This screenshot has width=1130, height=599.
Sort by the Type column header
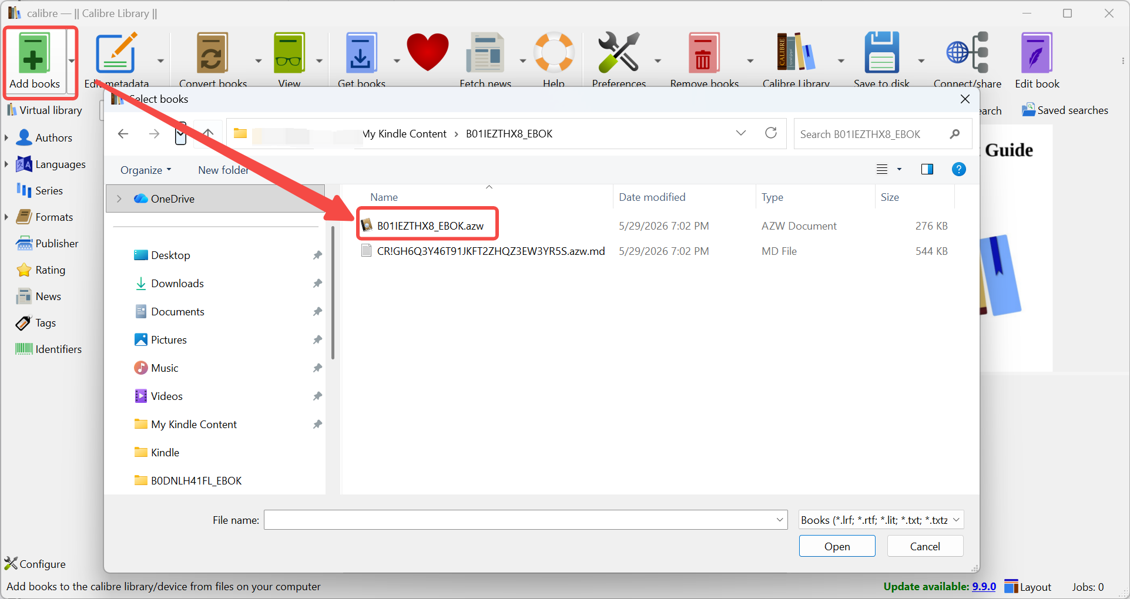click(772, 197)
